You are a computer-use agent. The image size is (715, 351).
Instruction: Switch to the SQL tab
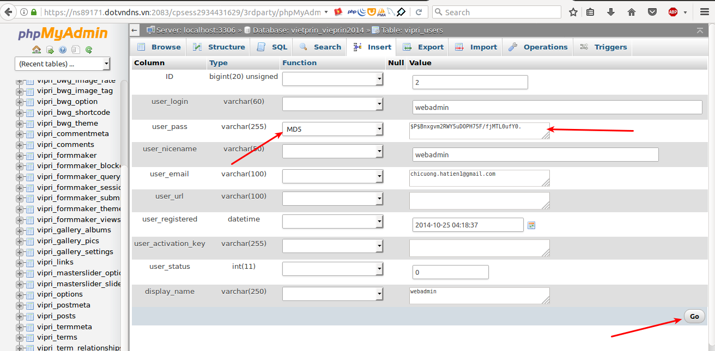coord(271,47)
